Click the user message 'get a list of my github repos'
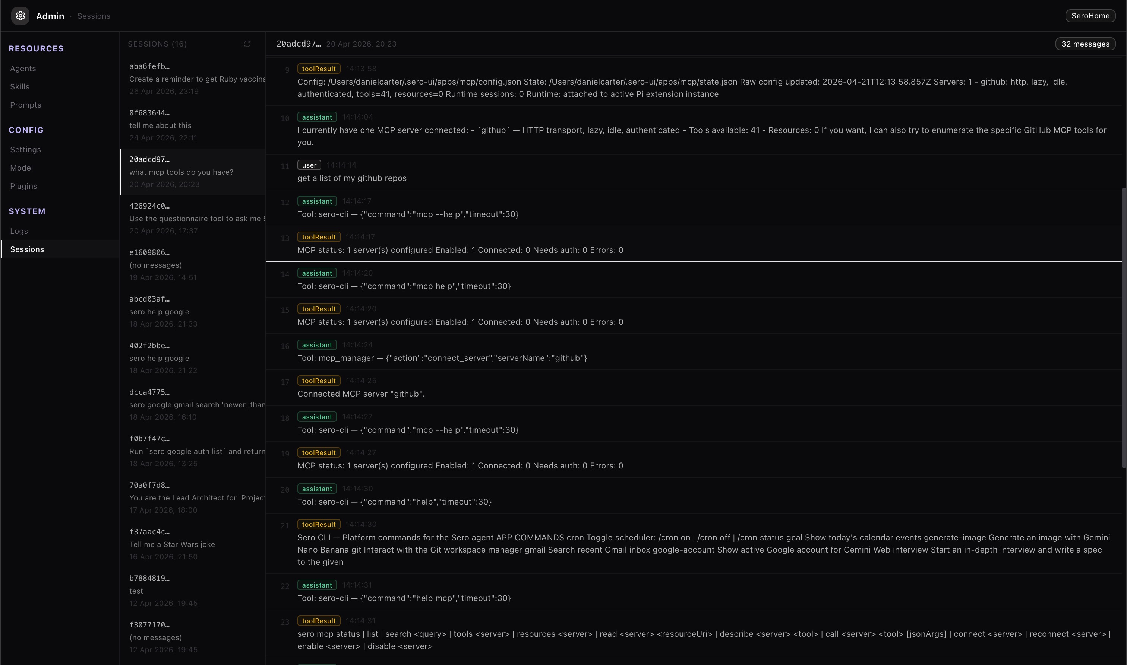The image size is (1127, 665). coord(351,178)
